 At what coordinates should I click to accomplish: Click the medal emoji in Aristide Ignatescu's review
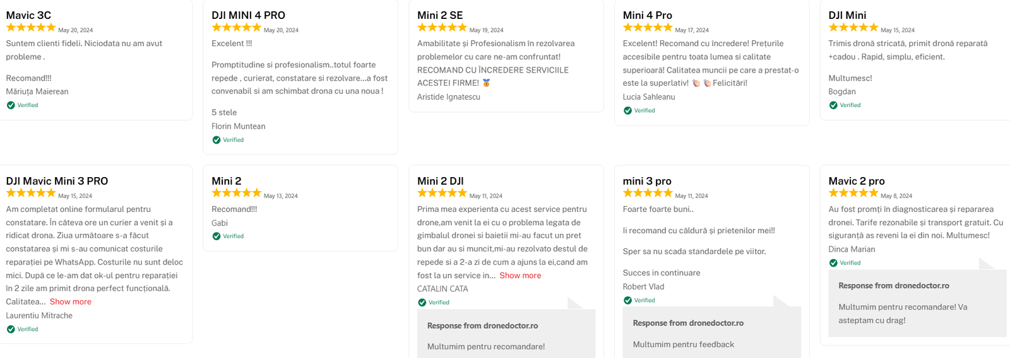pos(486,83)
